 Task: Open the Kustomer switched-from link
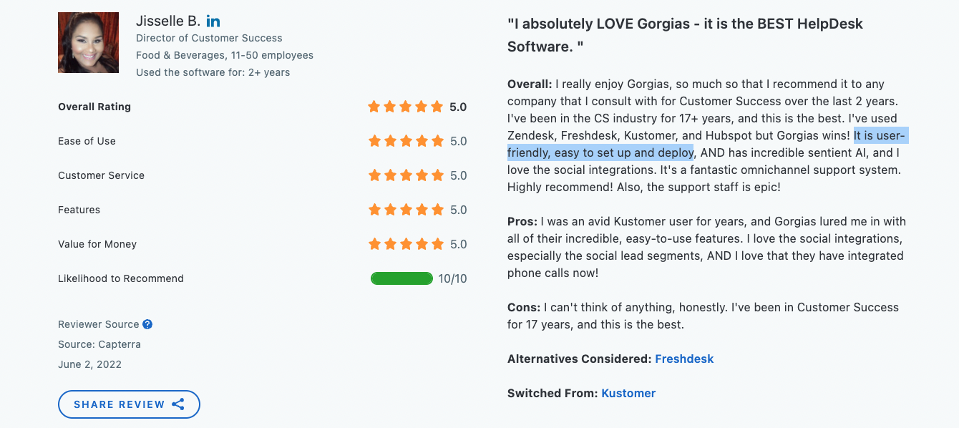[x=628, y=393]
